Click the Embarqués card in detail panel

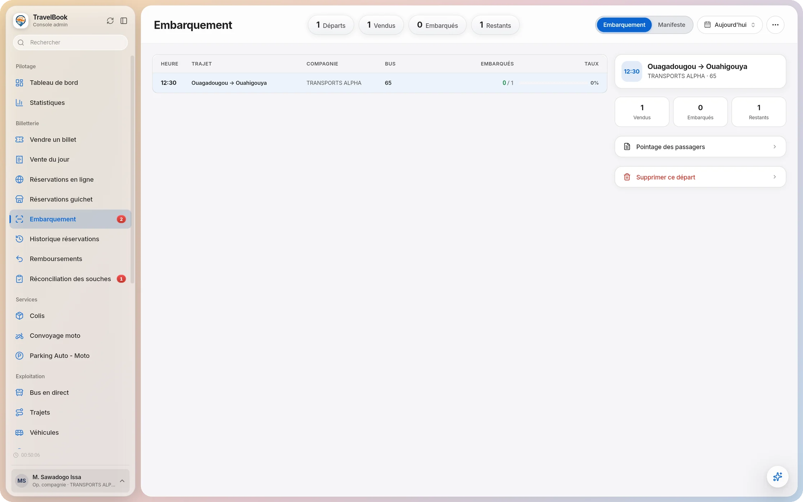click(x=700, y=112)
